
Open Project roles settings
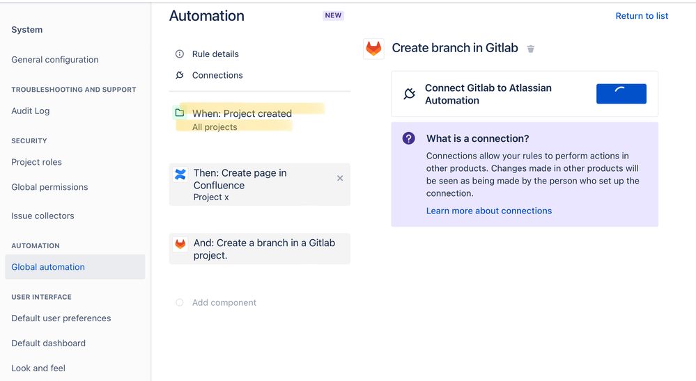point(36,162)
